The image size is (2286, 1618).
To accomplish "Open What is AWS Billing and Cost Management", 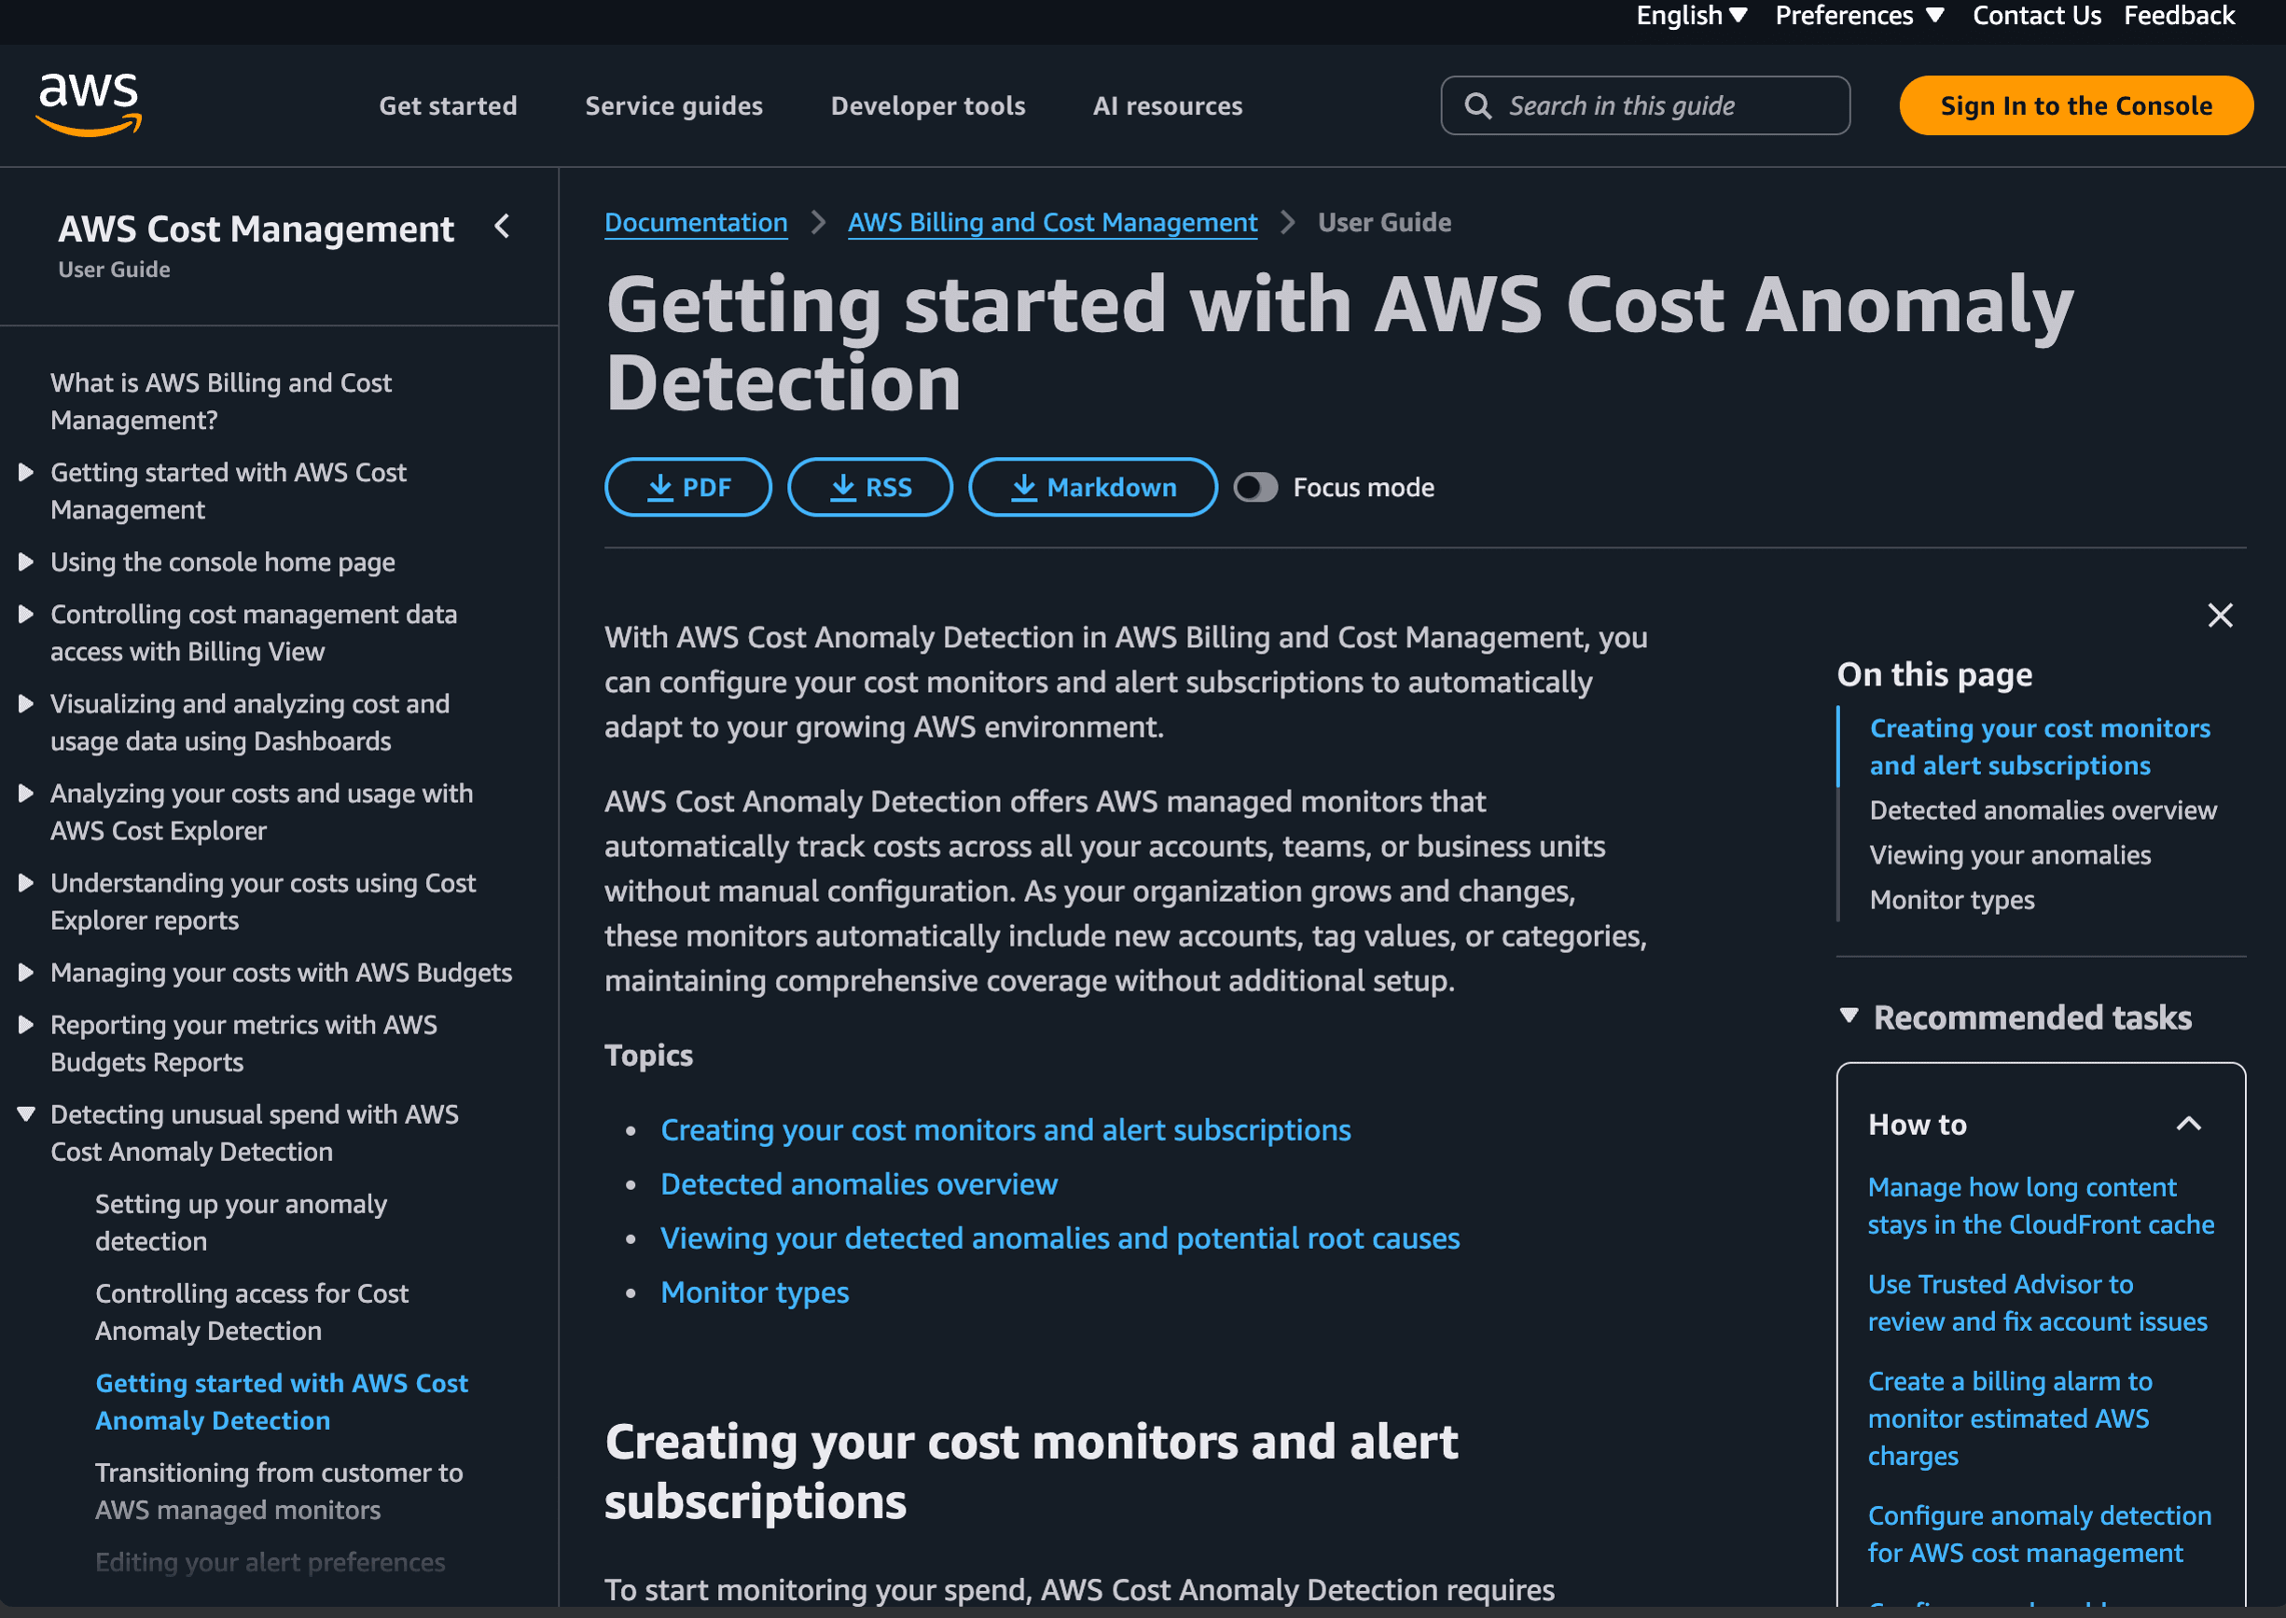I will [x=221, y=402].
